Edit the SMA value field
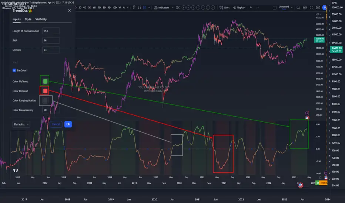The width and height of the screenshot is (345, 203). tap(51, 40)
